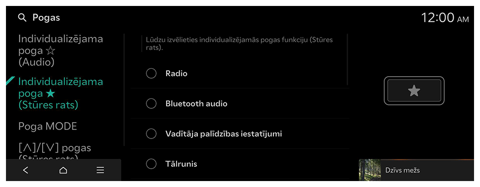Tap the star button preview icon

[414, 91]
